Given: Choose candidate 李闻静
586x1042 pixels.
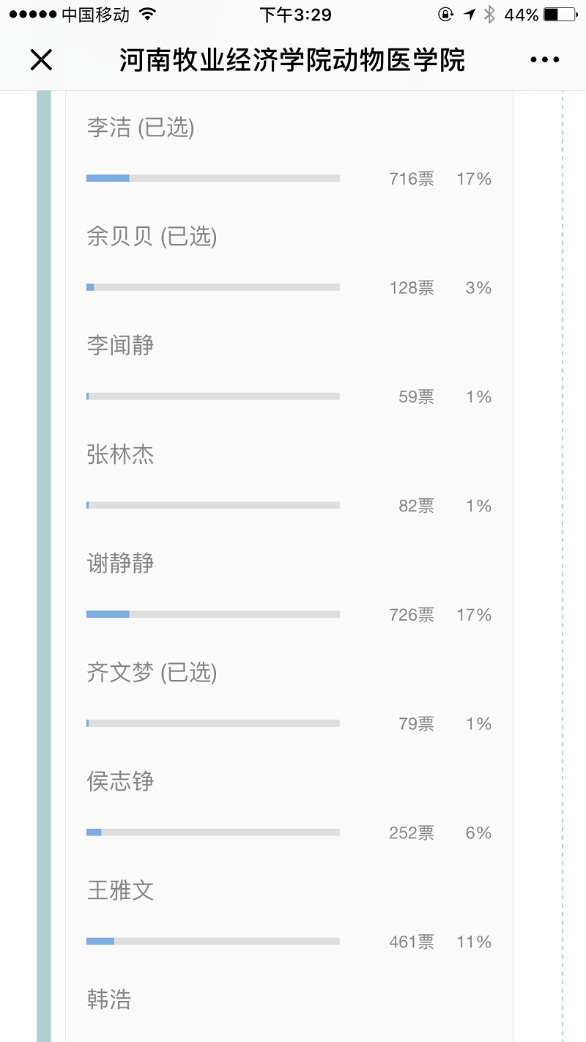Looking at the screenshot, I should 120,345.
